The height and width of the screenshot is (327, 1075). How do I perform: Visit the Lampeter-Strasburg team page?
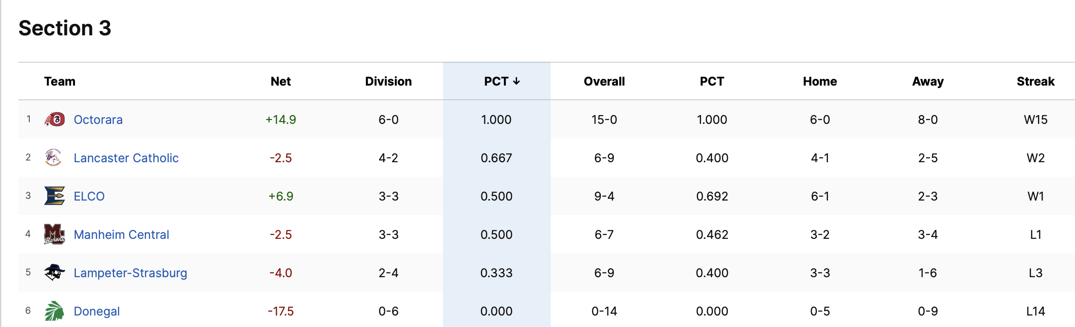(130, 273)
